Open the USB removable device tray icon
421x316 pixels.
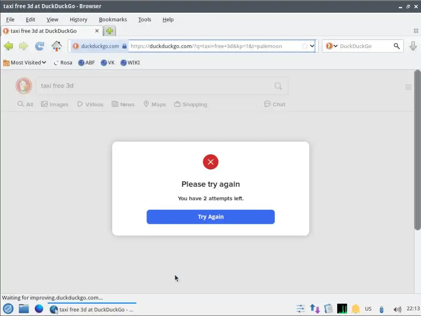381,309
